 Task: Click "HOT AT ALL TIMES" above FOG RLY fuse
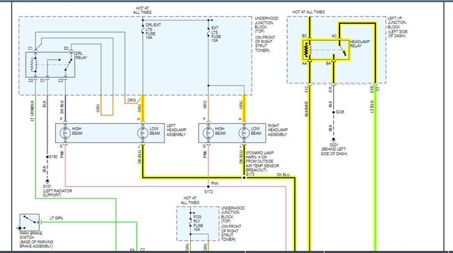(190, 200)
